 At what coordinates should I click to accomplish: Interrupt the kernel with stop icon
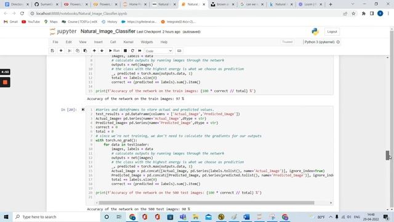pos(125,51)
